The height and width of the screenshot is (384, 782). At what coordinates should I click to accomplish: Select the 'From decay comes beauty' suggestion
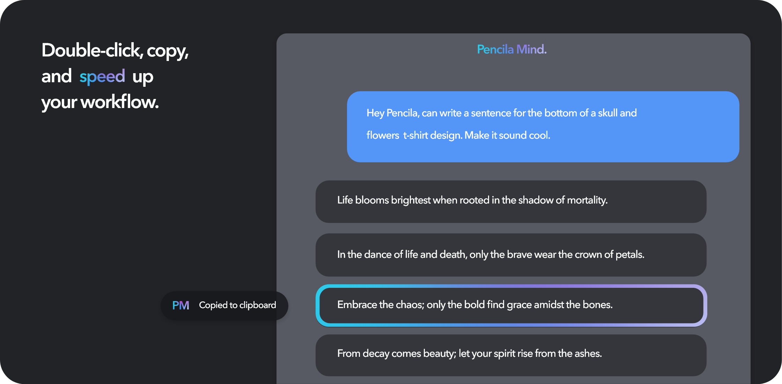(511, 355)
